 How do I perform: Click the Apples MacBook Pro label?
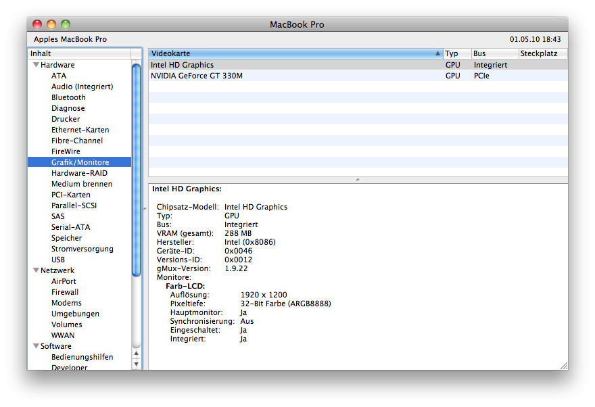pyautogui.click(x=70, y=39)
